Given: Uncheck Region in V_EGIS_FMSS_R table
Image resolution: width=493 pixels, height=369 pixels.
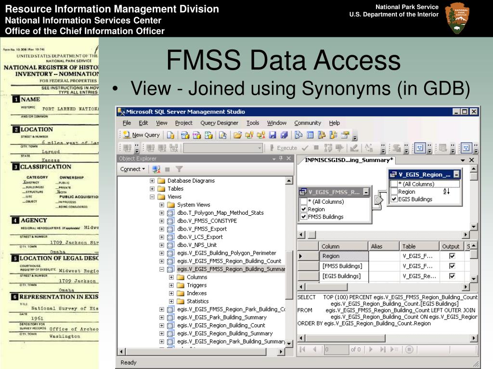Looking at the screenshot, I should point(304,209).
